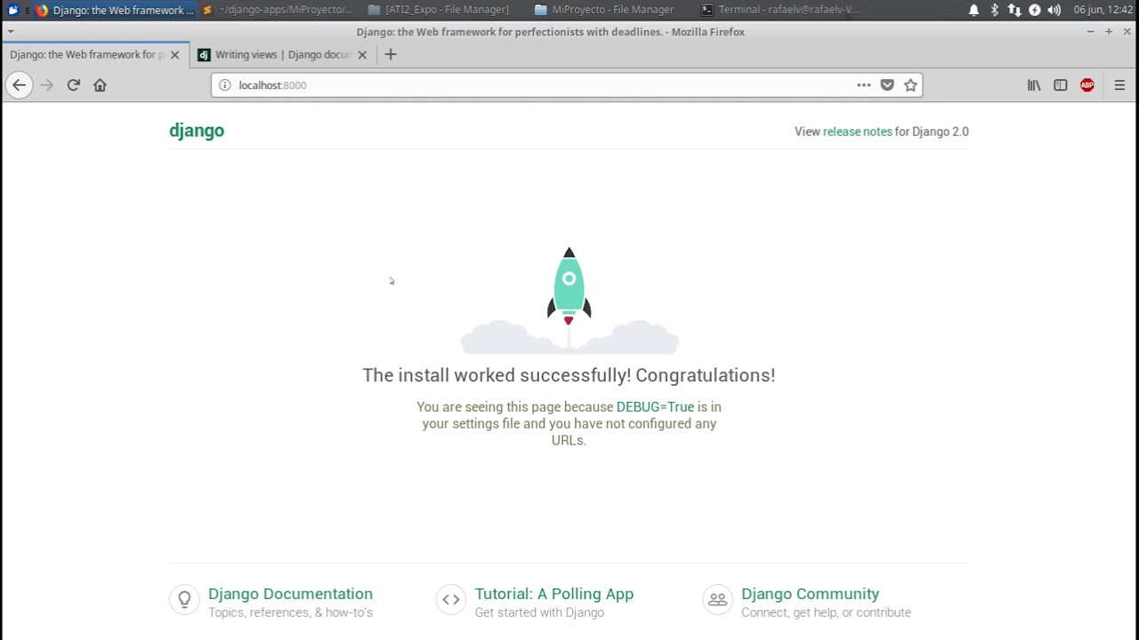Click the code brackets tutorial icon

[x=451, y=599]
